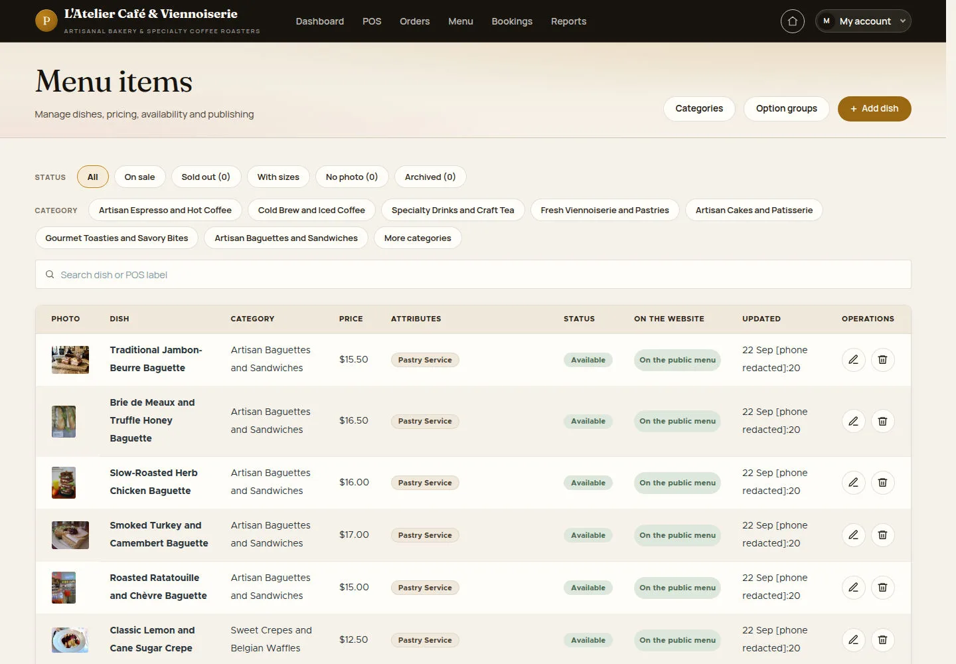Image resolution: width=956 pixels, height=664 pixels.
Task: Go to the POS nav item
Action: point(372,21)
